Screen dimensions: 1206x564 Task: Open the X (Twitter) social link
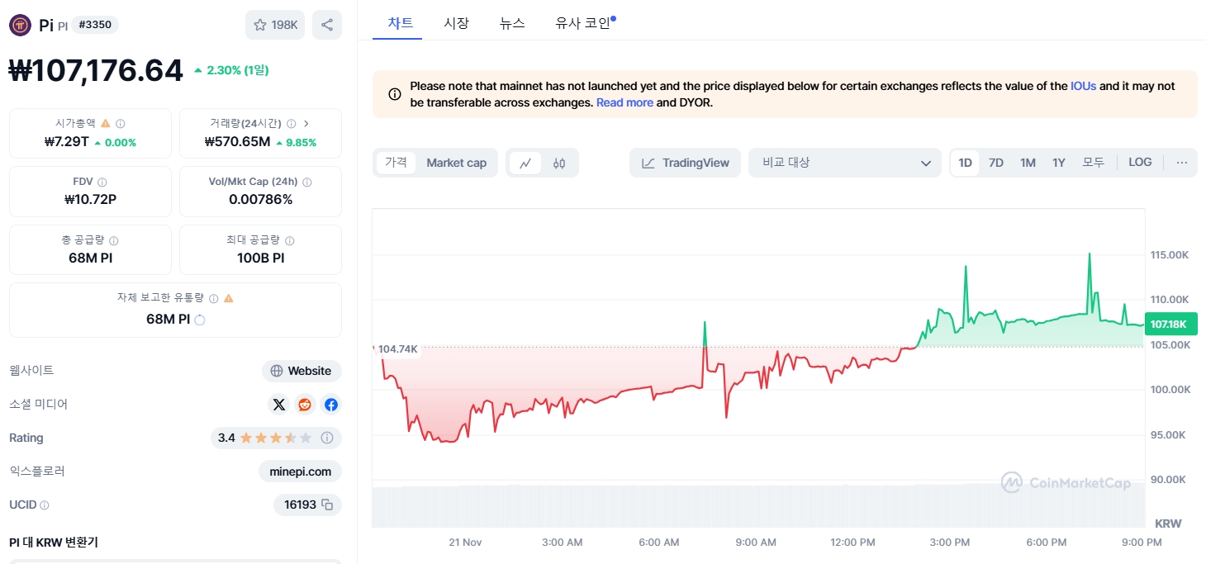[x=279, y=405]
